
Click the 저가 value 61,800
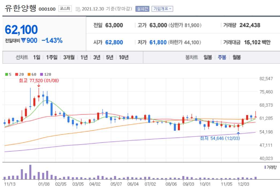coord(158,42)
